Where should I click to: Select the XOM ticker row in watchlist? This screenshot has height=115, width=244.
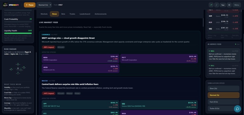click(223, 16)
